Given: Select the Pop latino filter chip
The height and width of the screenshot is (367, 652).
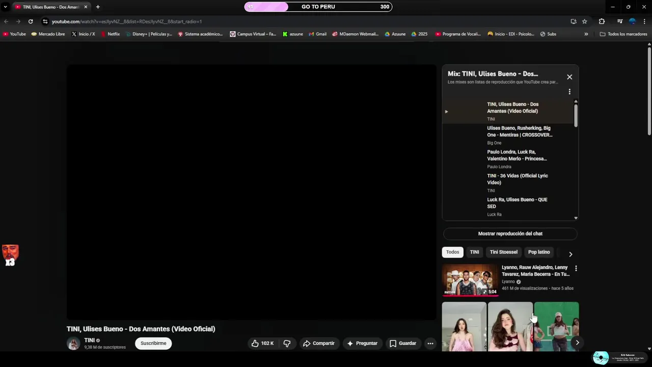Looking at the screenshot, I should click(x=539, y=252).
